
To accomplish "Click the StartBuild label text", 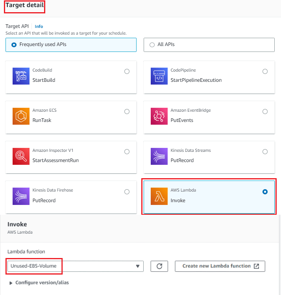I will tap(44, 80).
